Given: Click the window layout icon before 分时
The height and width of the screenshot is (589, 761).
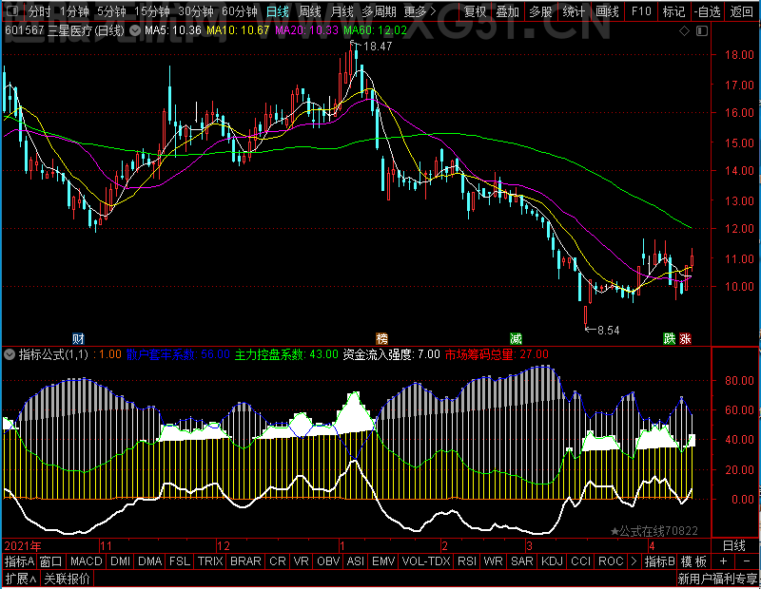Looking at the screenshot, I should [x=13, y=10].
